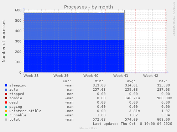Click the 'Week 39' x-axis label
177x132 pixels.
click(x=61, y=76)
